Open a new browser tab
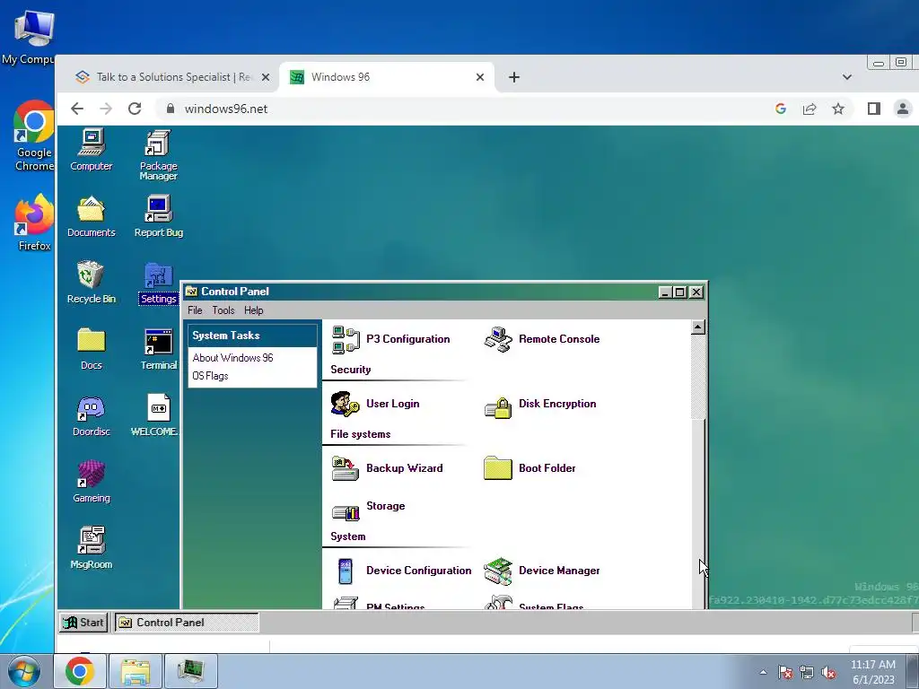Screen dimensions: 919x689 pos(514,77)
